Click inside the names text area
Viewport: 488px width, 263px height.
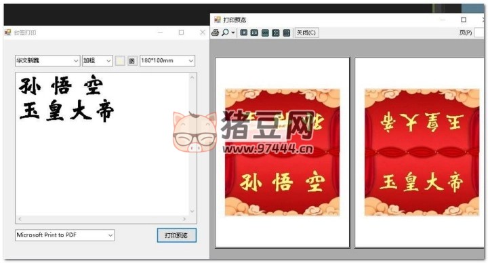[x=102, y=144]
